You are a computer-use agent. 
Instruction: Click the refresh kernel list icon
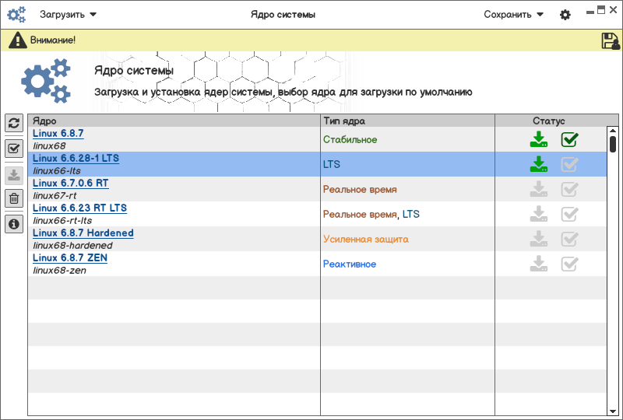[13, 123]
